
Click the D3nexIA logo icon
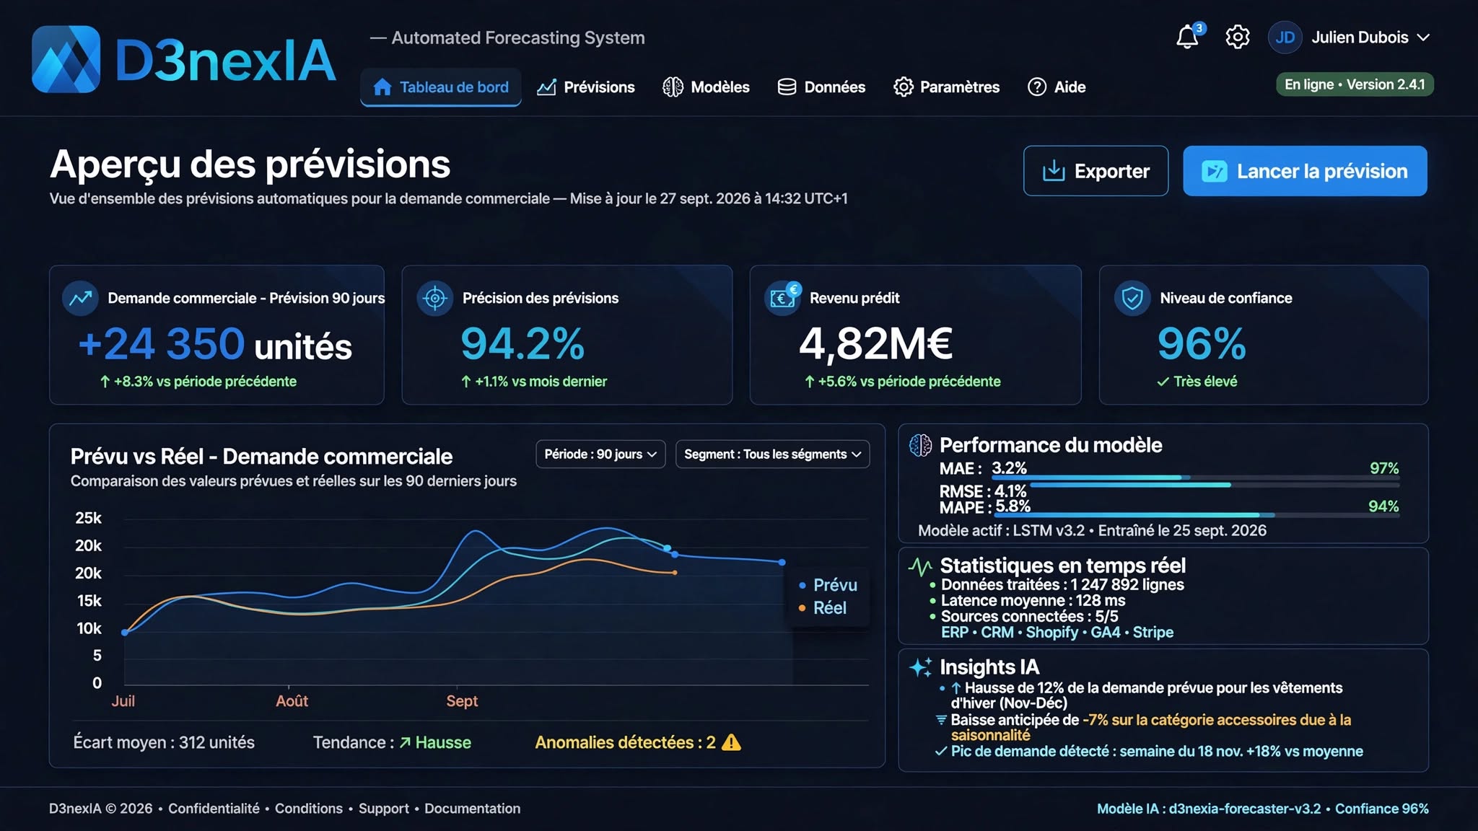[66, 59]
